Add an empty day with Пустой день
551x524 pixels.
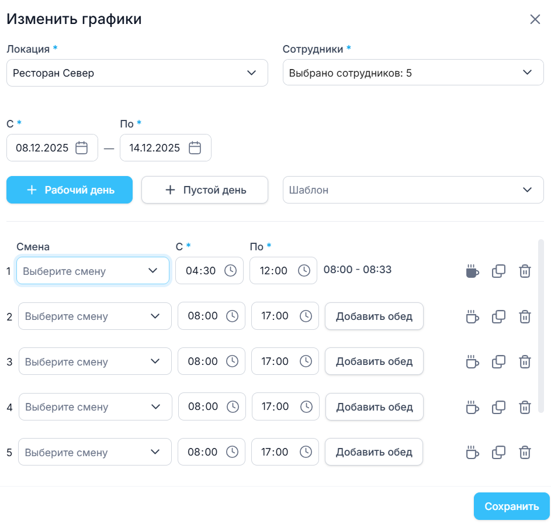click(205, 190)
